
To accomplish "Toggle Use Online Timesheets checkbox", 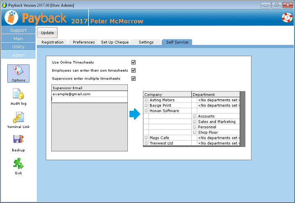I will point(134,62).
